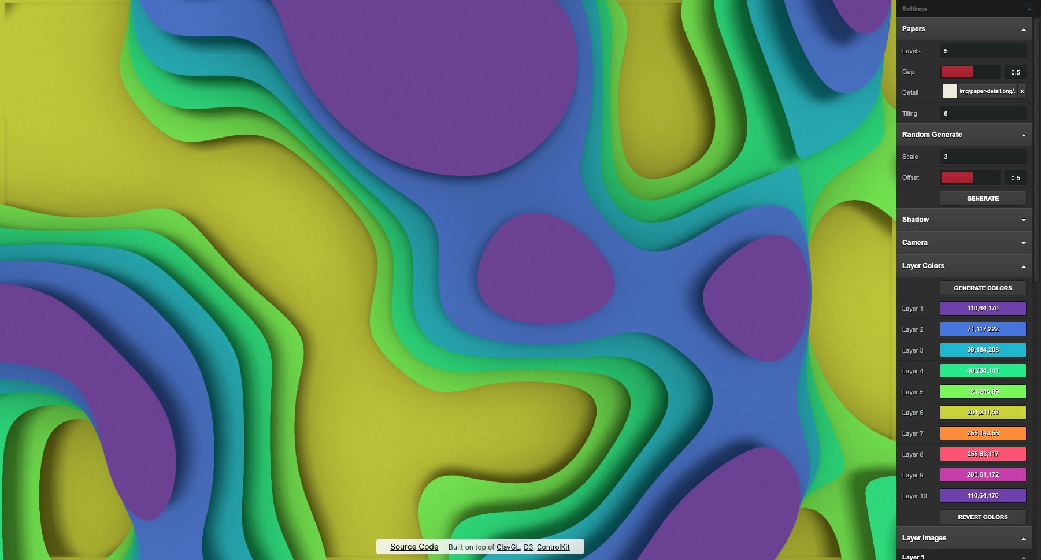This screenshot has height=560, width=1041.
Task: Click the GENERATE COLORS button
Action: click(983, 288)
